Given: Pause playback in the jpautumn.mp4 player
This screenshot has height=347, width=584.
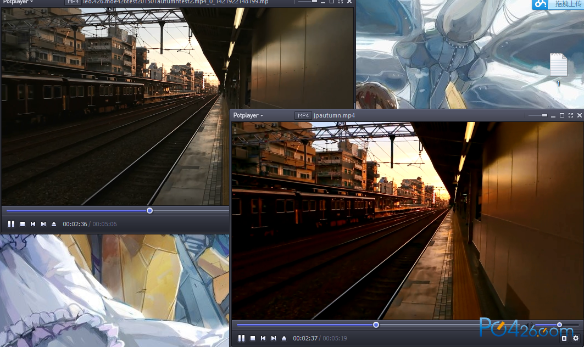Looking at the screenshot, I should coord(241,338).
